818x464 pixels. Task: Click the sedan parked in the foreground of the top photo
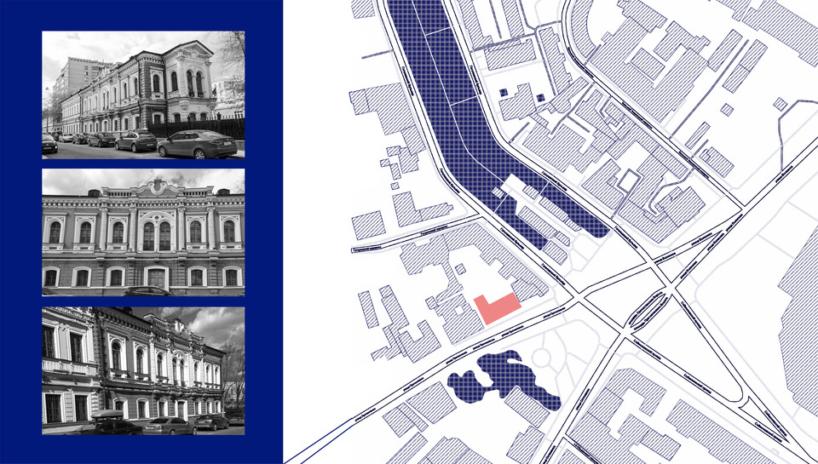click(197, 145)
